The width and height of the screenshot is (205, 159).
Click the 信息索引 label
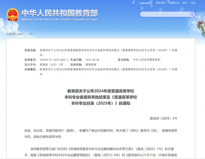(x=31, y=60)
